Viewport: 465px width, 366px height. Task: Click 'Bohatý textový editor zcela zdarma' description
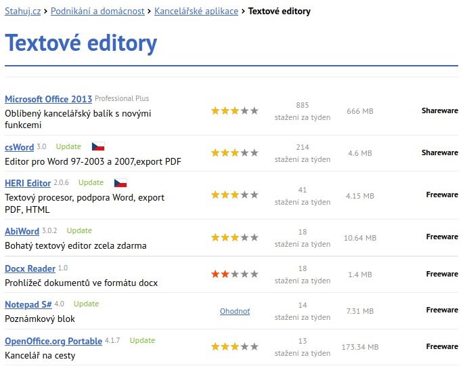coord(76,245)
